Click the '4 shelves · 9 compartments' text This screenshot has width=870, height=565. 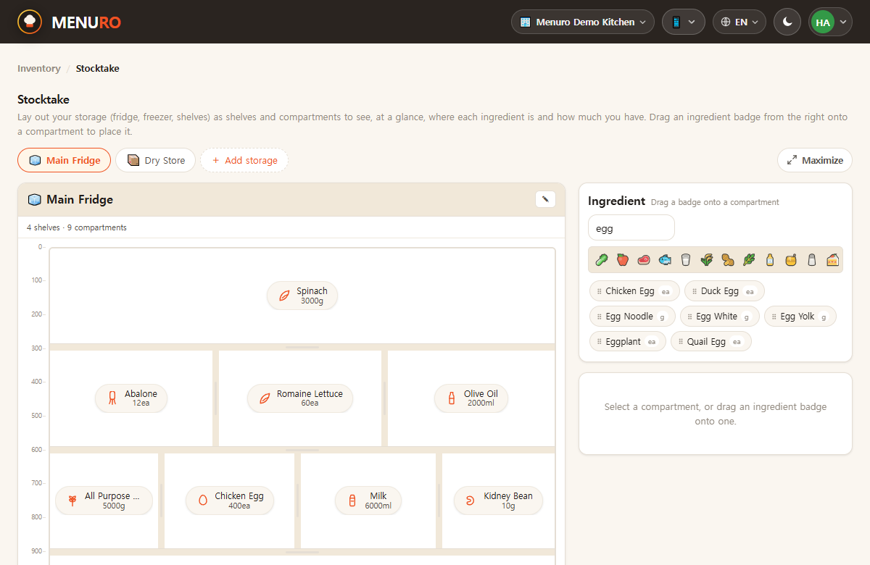click(77, 227)
